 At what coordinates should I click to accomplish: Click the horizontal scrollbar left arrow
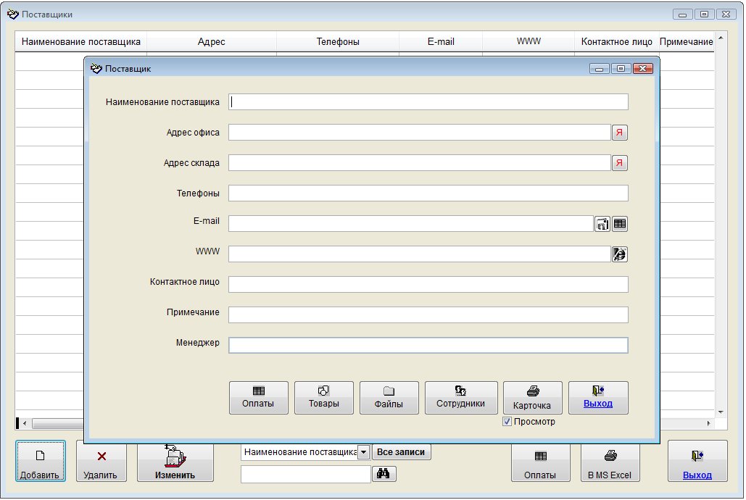point(25,423)
